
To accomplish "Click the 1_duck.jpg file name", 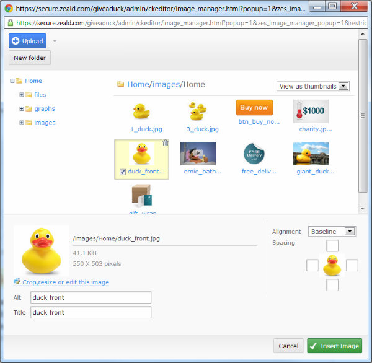I will [146, 129].
